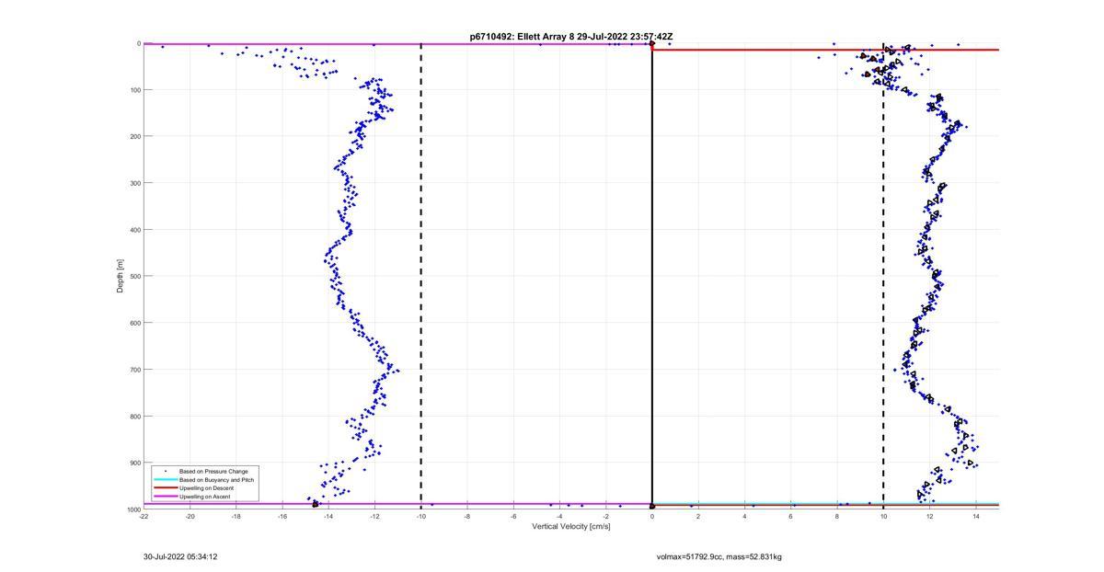Image resolution: width=1104 pixels, height=572 pixels.
Task: Click the timestamp '30-Jul-2022 05:34:12'
Action: (x=180, y=556)
